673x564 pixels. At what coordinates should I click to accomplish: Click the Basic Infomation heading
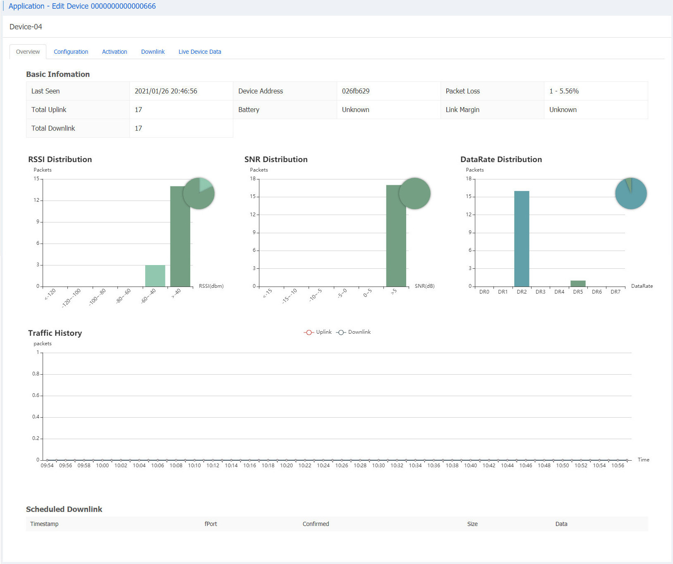[x=58, y=74]
